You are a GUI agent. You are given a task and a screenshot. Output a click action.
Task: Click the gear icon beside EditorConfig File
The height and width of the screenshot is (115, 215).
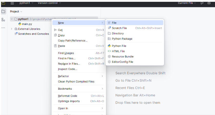(x=109, y=62)
